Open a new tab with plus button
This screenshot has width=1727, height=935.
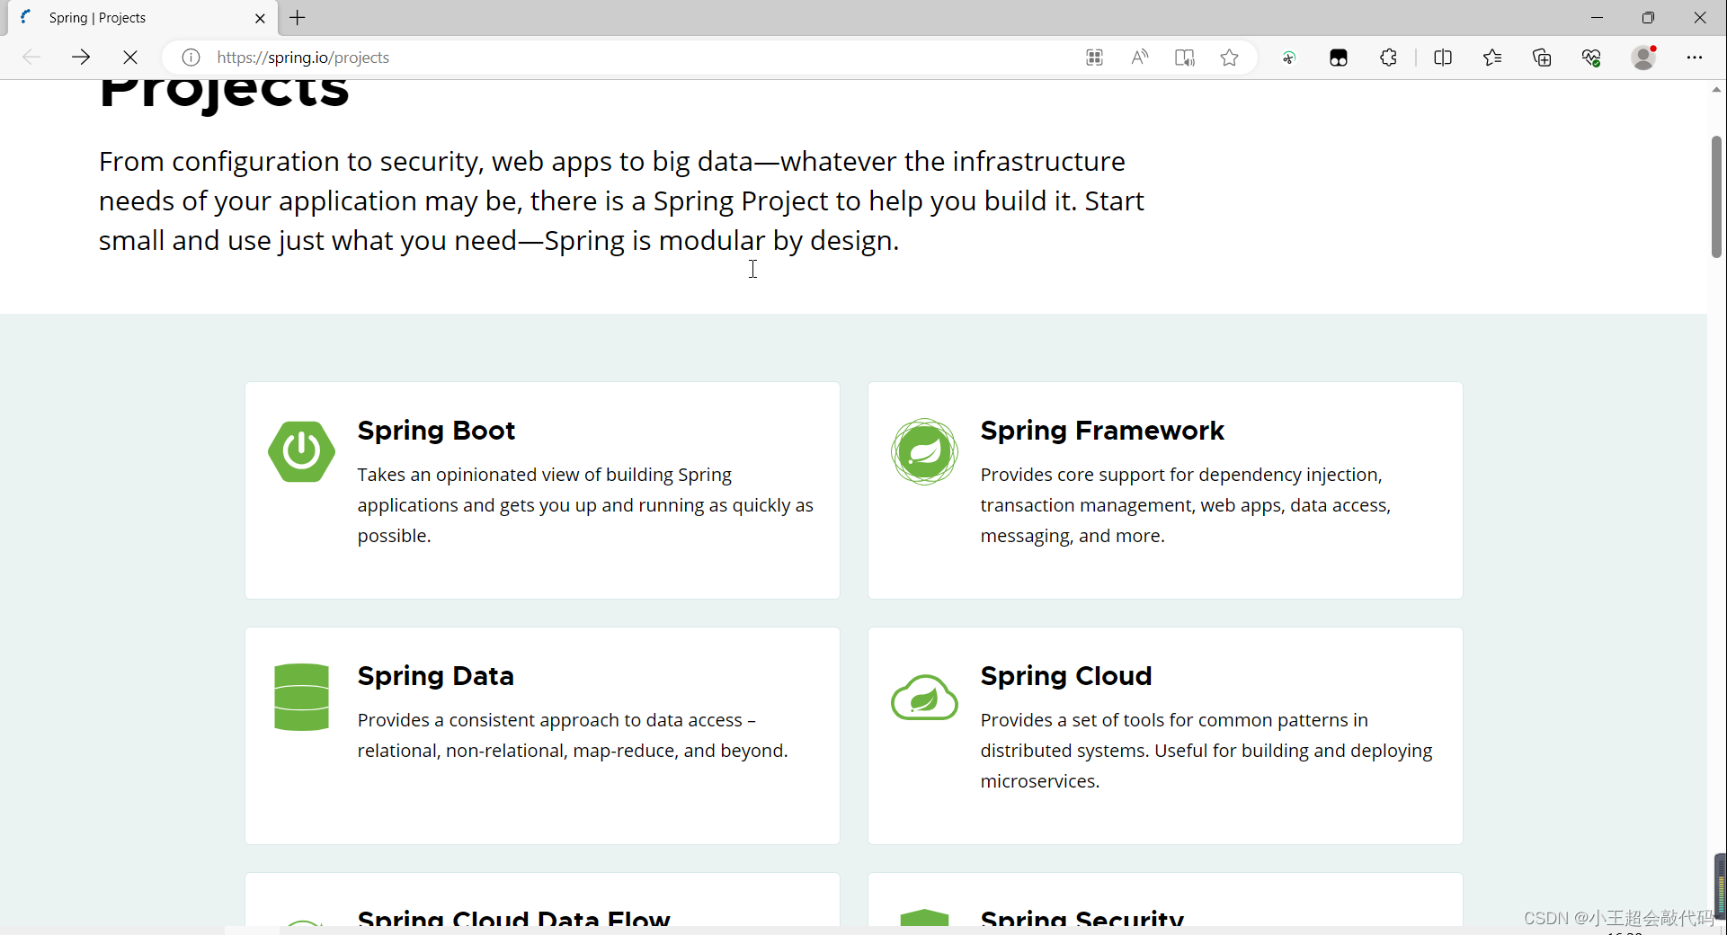pos(298,18)
